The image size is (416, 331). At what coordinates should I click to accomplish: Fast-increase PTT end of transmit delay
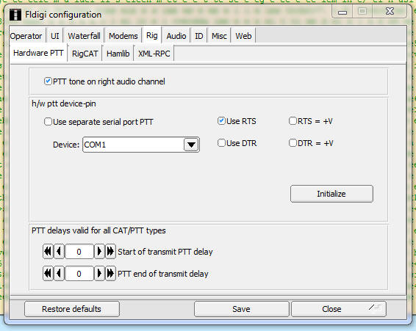point(110,273)
